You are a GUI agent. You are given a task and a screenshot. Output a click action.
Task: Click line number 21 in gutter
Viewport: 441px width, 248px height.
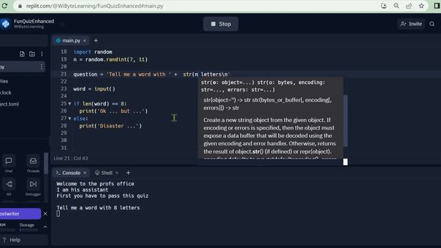[64, 74]
